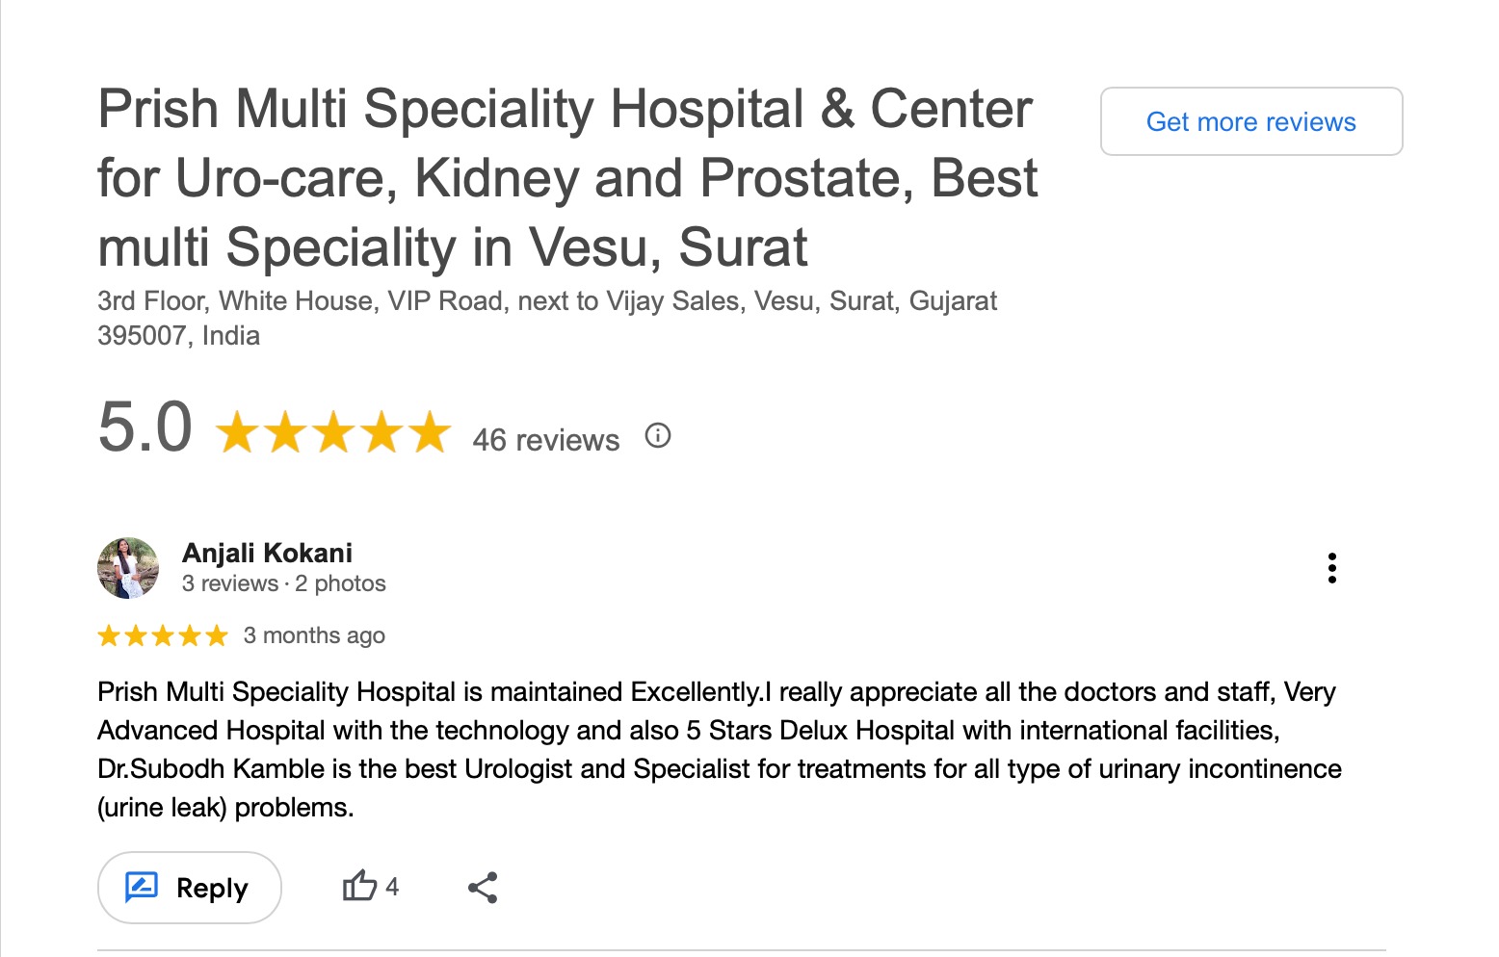This screenshot has height=957, width=1499.
Task: Click the 5.0 rating score
Action: coord(145,427)
